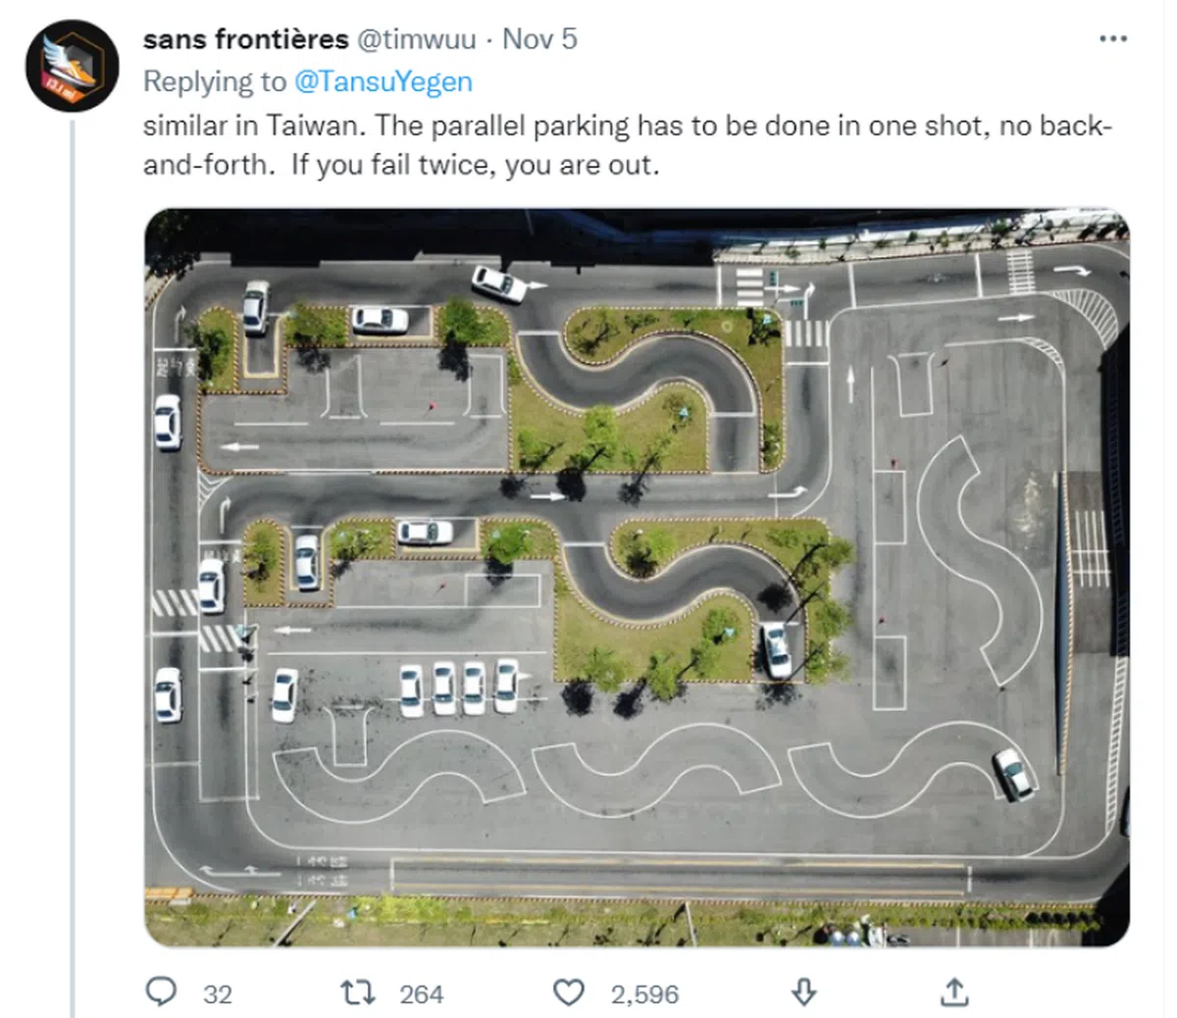Open the aerial driving course photo
This screenshot has width=1177, height=1018.
click(x=637, y=577)
